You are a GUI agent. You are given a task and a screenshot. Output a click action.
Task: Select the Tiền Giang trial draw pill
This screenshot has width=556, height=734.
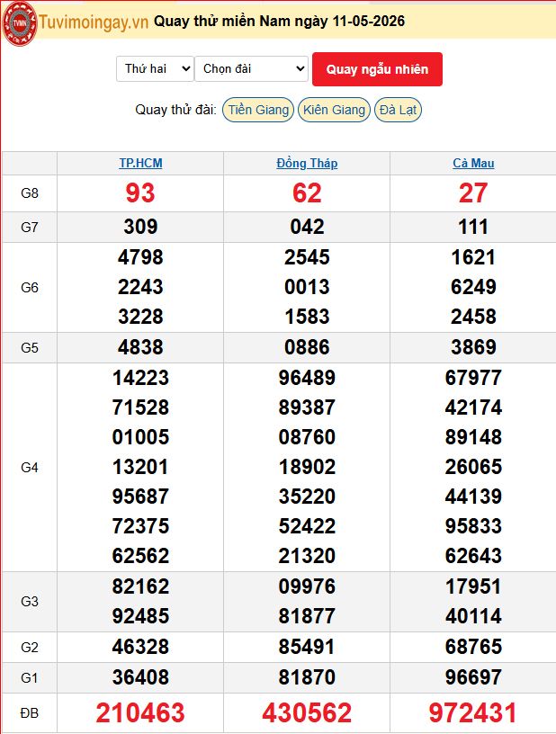pos(258,110)
